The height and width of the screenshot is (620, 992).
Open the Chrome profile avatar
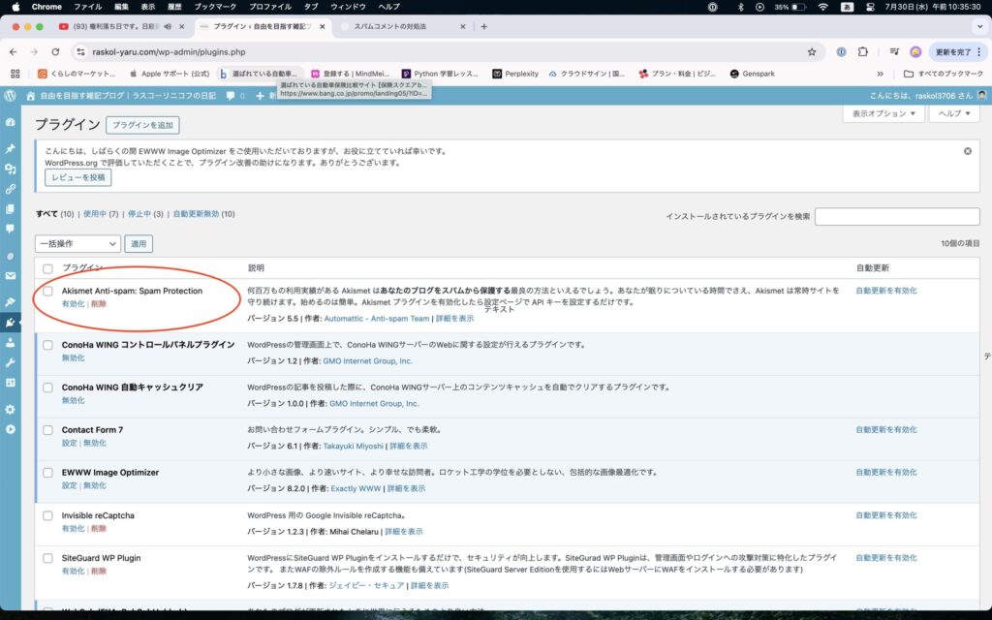915,52
